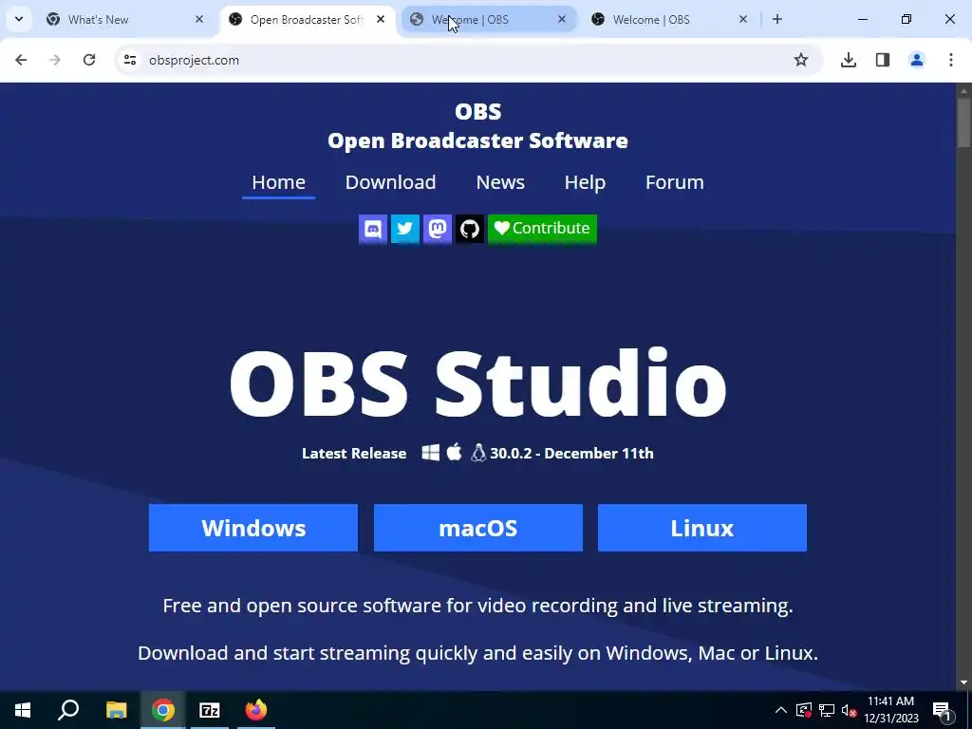Click the muted volume tray icon
The image size is (972, 729).
pyautogui.click(x=849, y=710)
